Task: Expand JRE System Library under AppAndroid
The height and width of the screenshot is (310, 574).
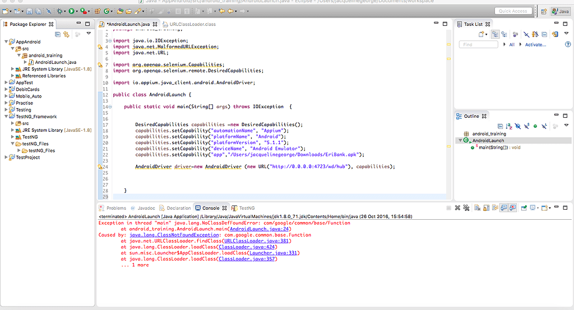Action: point(12,69)
